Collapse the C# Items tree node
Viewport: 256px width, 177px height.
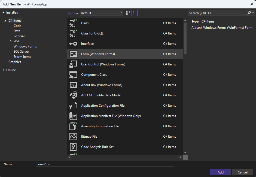(x=5, y=21)
